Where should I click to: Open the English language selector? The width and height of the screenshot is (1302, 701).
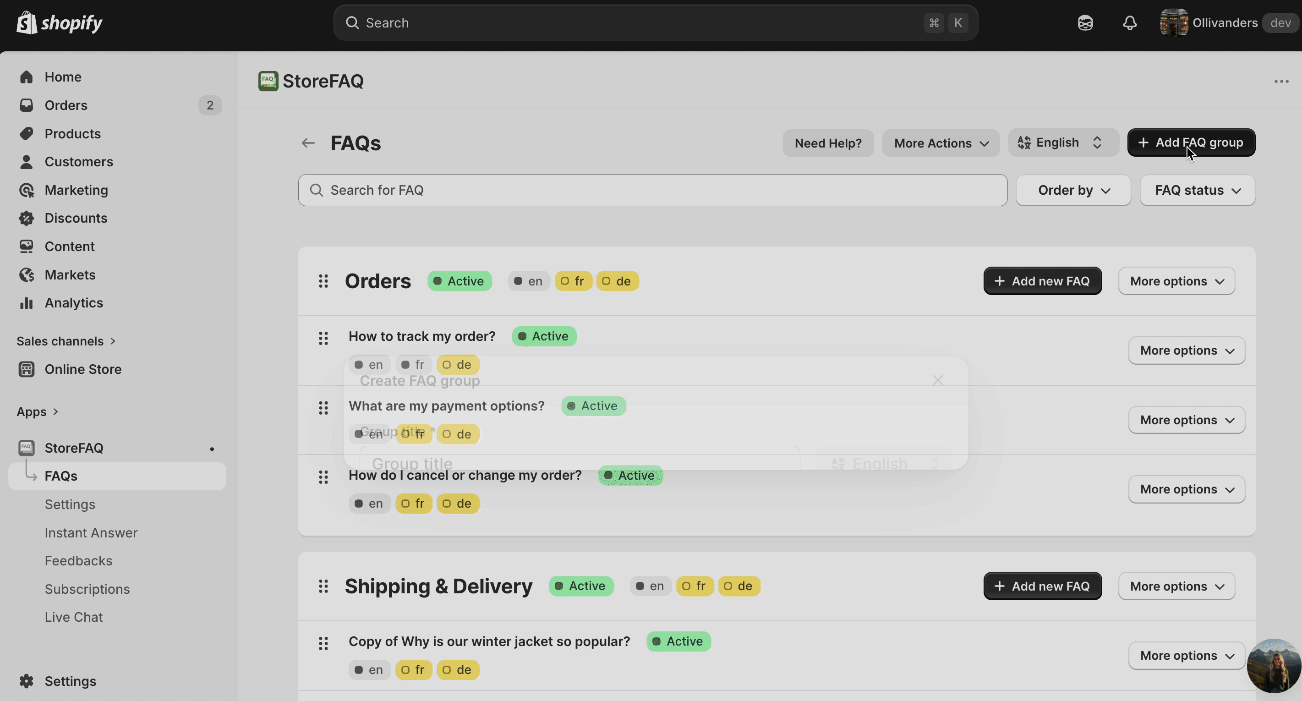1063,142
